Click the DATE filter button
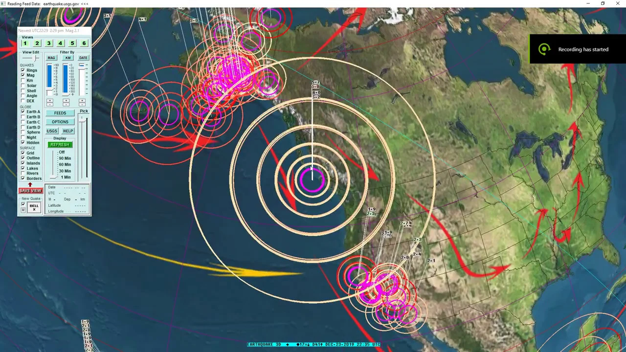 coord(83,58)
